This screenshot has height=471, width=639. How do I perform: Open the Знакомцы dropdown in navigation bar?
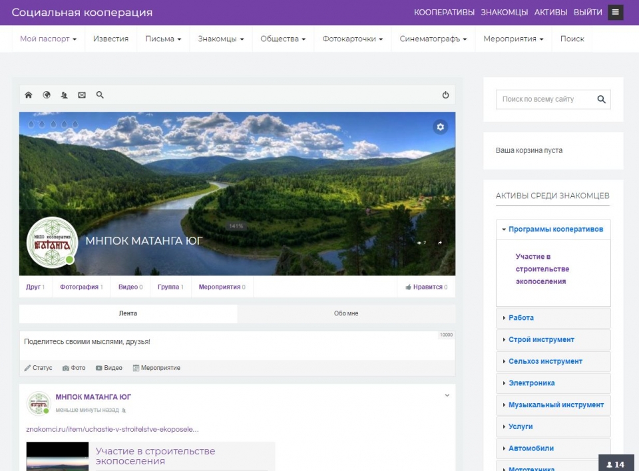click(221, 39)
